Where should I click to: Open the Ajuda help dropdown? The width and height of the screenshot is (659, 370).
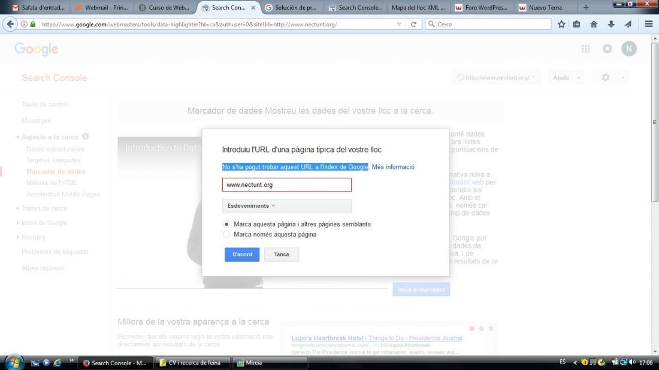(566, 78)
